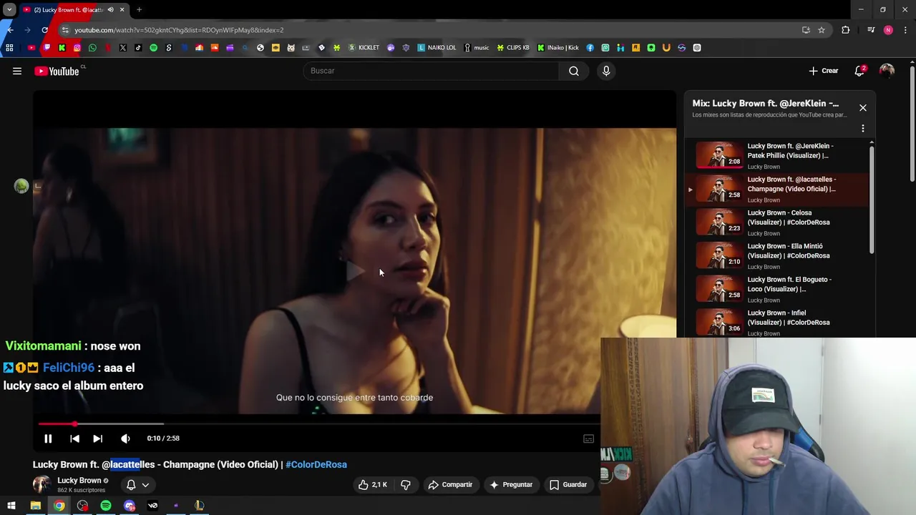Skip to the next video
The height and width of the screenshot is (515, 916).
(97, 438)
